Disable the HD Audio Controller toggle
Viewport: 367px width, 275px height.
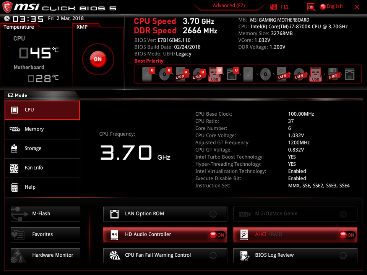[x=217, y=235]
